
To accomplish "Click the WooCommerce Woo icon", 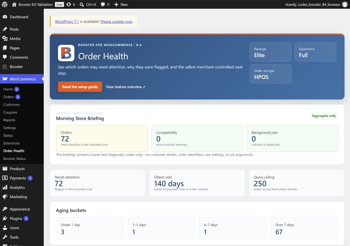I will click(5, 79).
